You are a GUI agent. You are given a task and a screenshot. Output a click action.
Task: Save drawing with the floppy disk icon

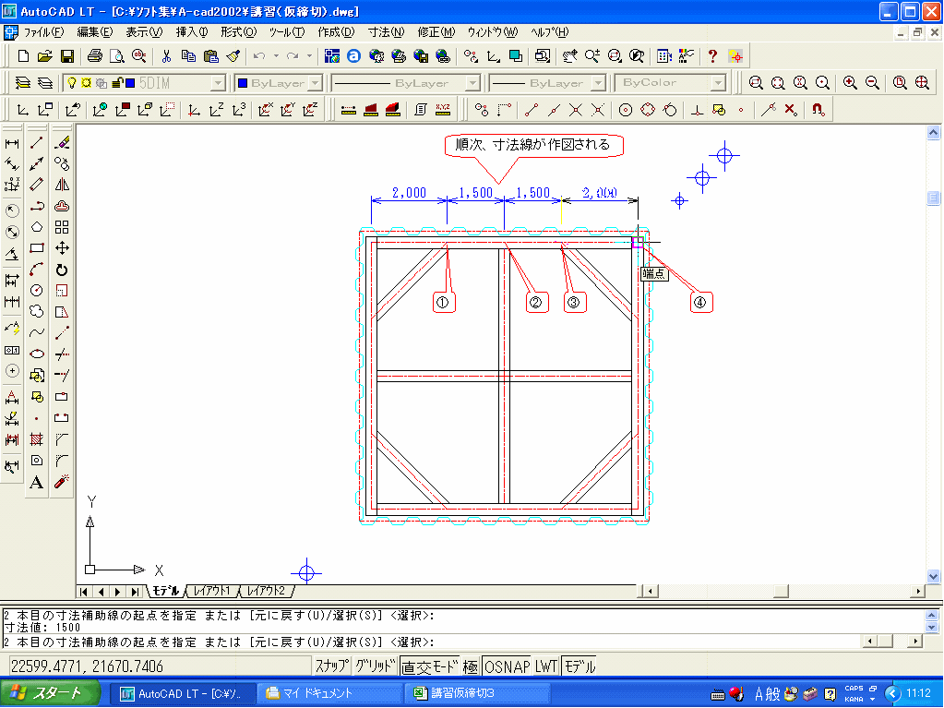pos(67,56)
